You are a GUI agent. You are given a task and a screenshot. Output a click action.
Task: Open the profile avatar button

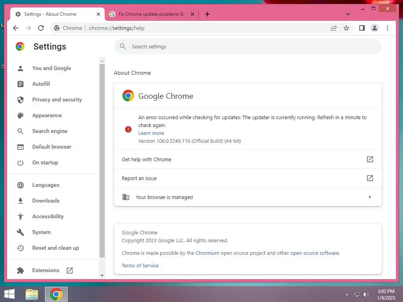coord(375,28)
